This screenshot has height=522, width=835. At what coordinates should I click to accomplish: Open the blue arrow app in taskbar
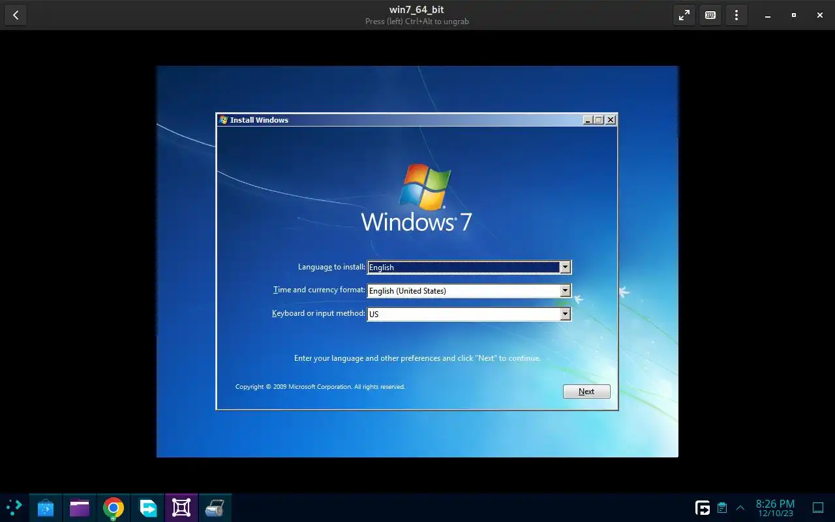coord(147,508)
